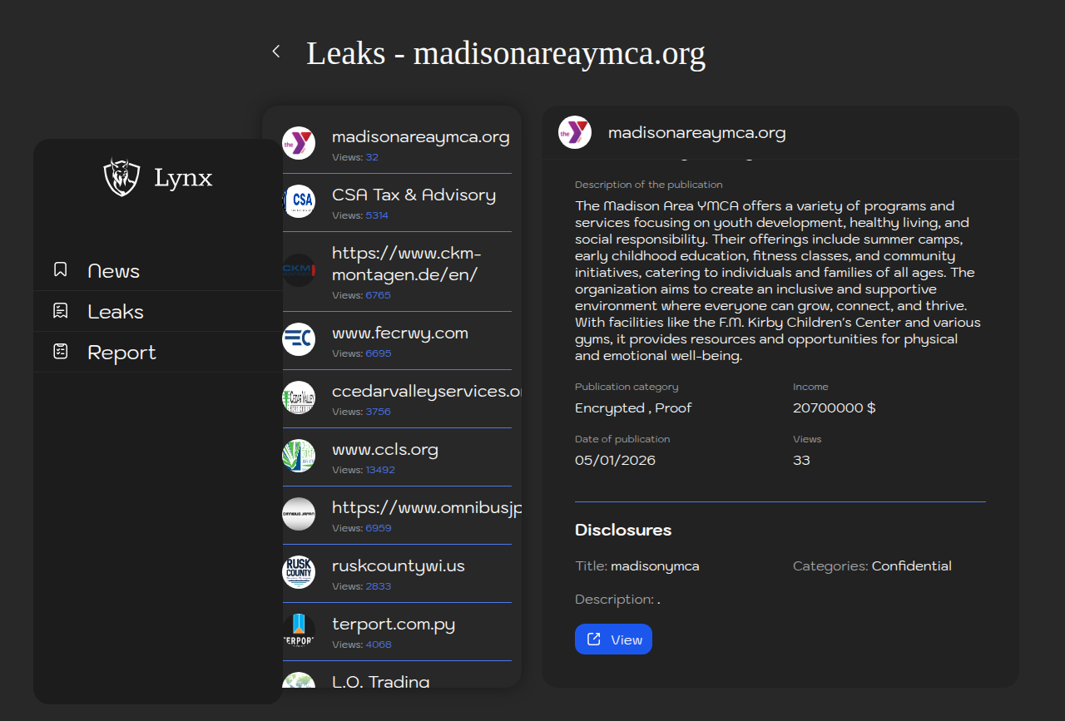Click the fecrwy.com logo icon
The width and height of the screenshot is (1065, 721).
(299, 339)
